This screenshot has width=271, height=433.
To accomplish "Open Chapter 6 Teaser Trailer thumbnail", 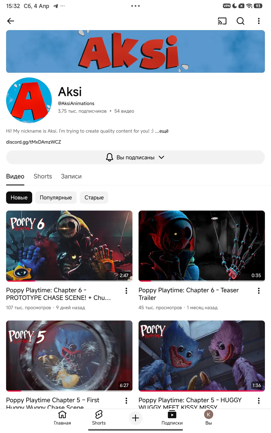I will click(x=202, y=246).
